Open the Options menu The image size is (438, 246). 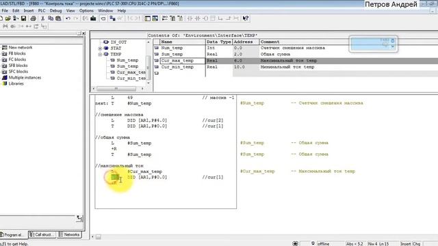tap(86, 11)
